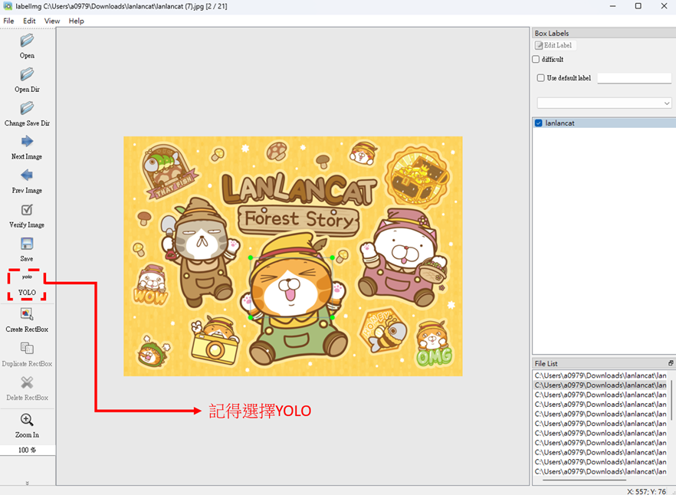The height and width of the screenshot is (495, 676).
Task: Open a directory with Open Dir
Action: (27, 80)
